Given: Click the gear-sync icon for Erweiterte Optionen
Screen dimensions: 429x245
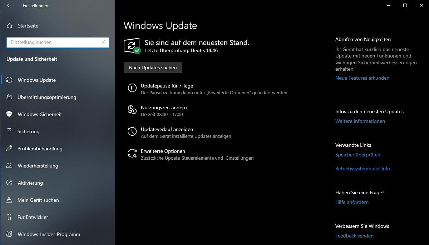Looking at the screenshot, I should coord(132,153).
